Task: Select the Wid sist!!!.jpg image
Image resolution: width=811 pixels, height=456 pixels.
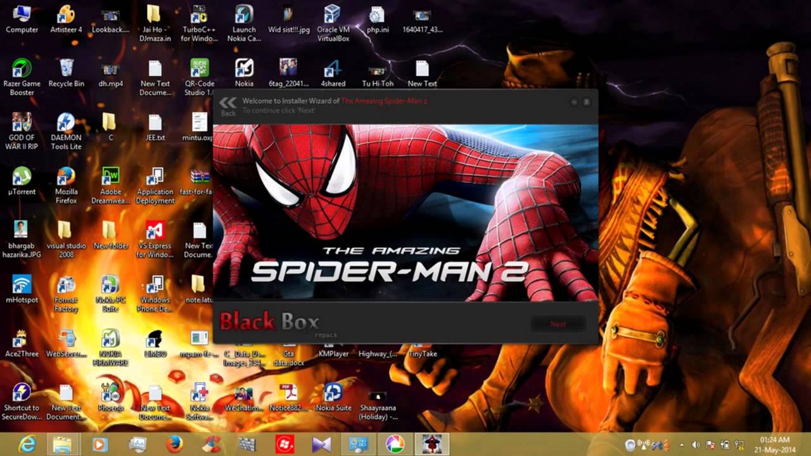Action: [288, 19]
